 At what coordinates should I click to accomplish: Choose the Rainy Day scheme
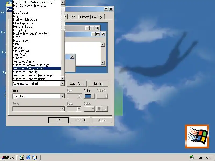37,30
